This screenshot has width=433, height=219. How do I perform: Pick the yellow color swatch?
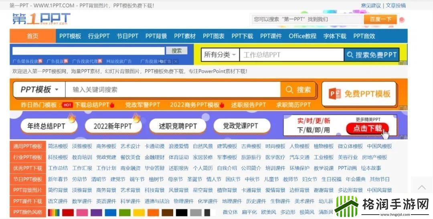[x=139, y=212]
